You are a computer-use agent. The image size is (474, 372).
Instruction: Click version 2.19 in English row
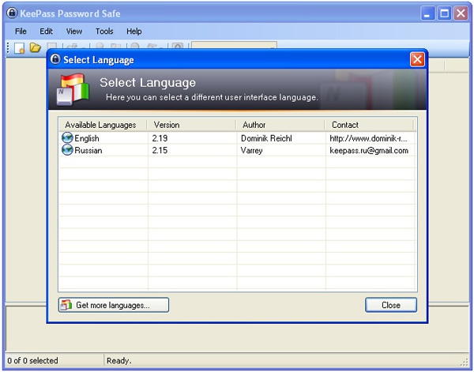(x=160, y=138)
